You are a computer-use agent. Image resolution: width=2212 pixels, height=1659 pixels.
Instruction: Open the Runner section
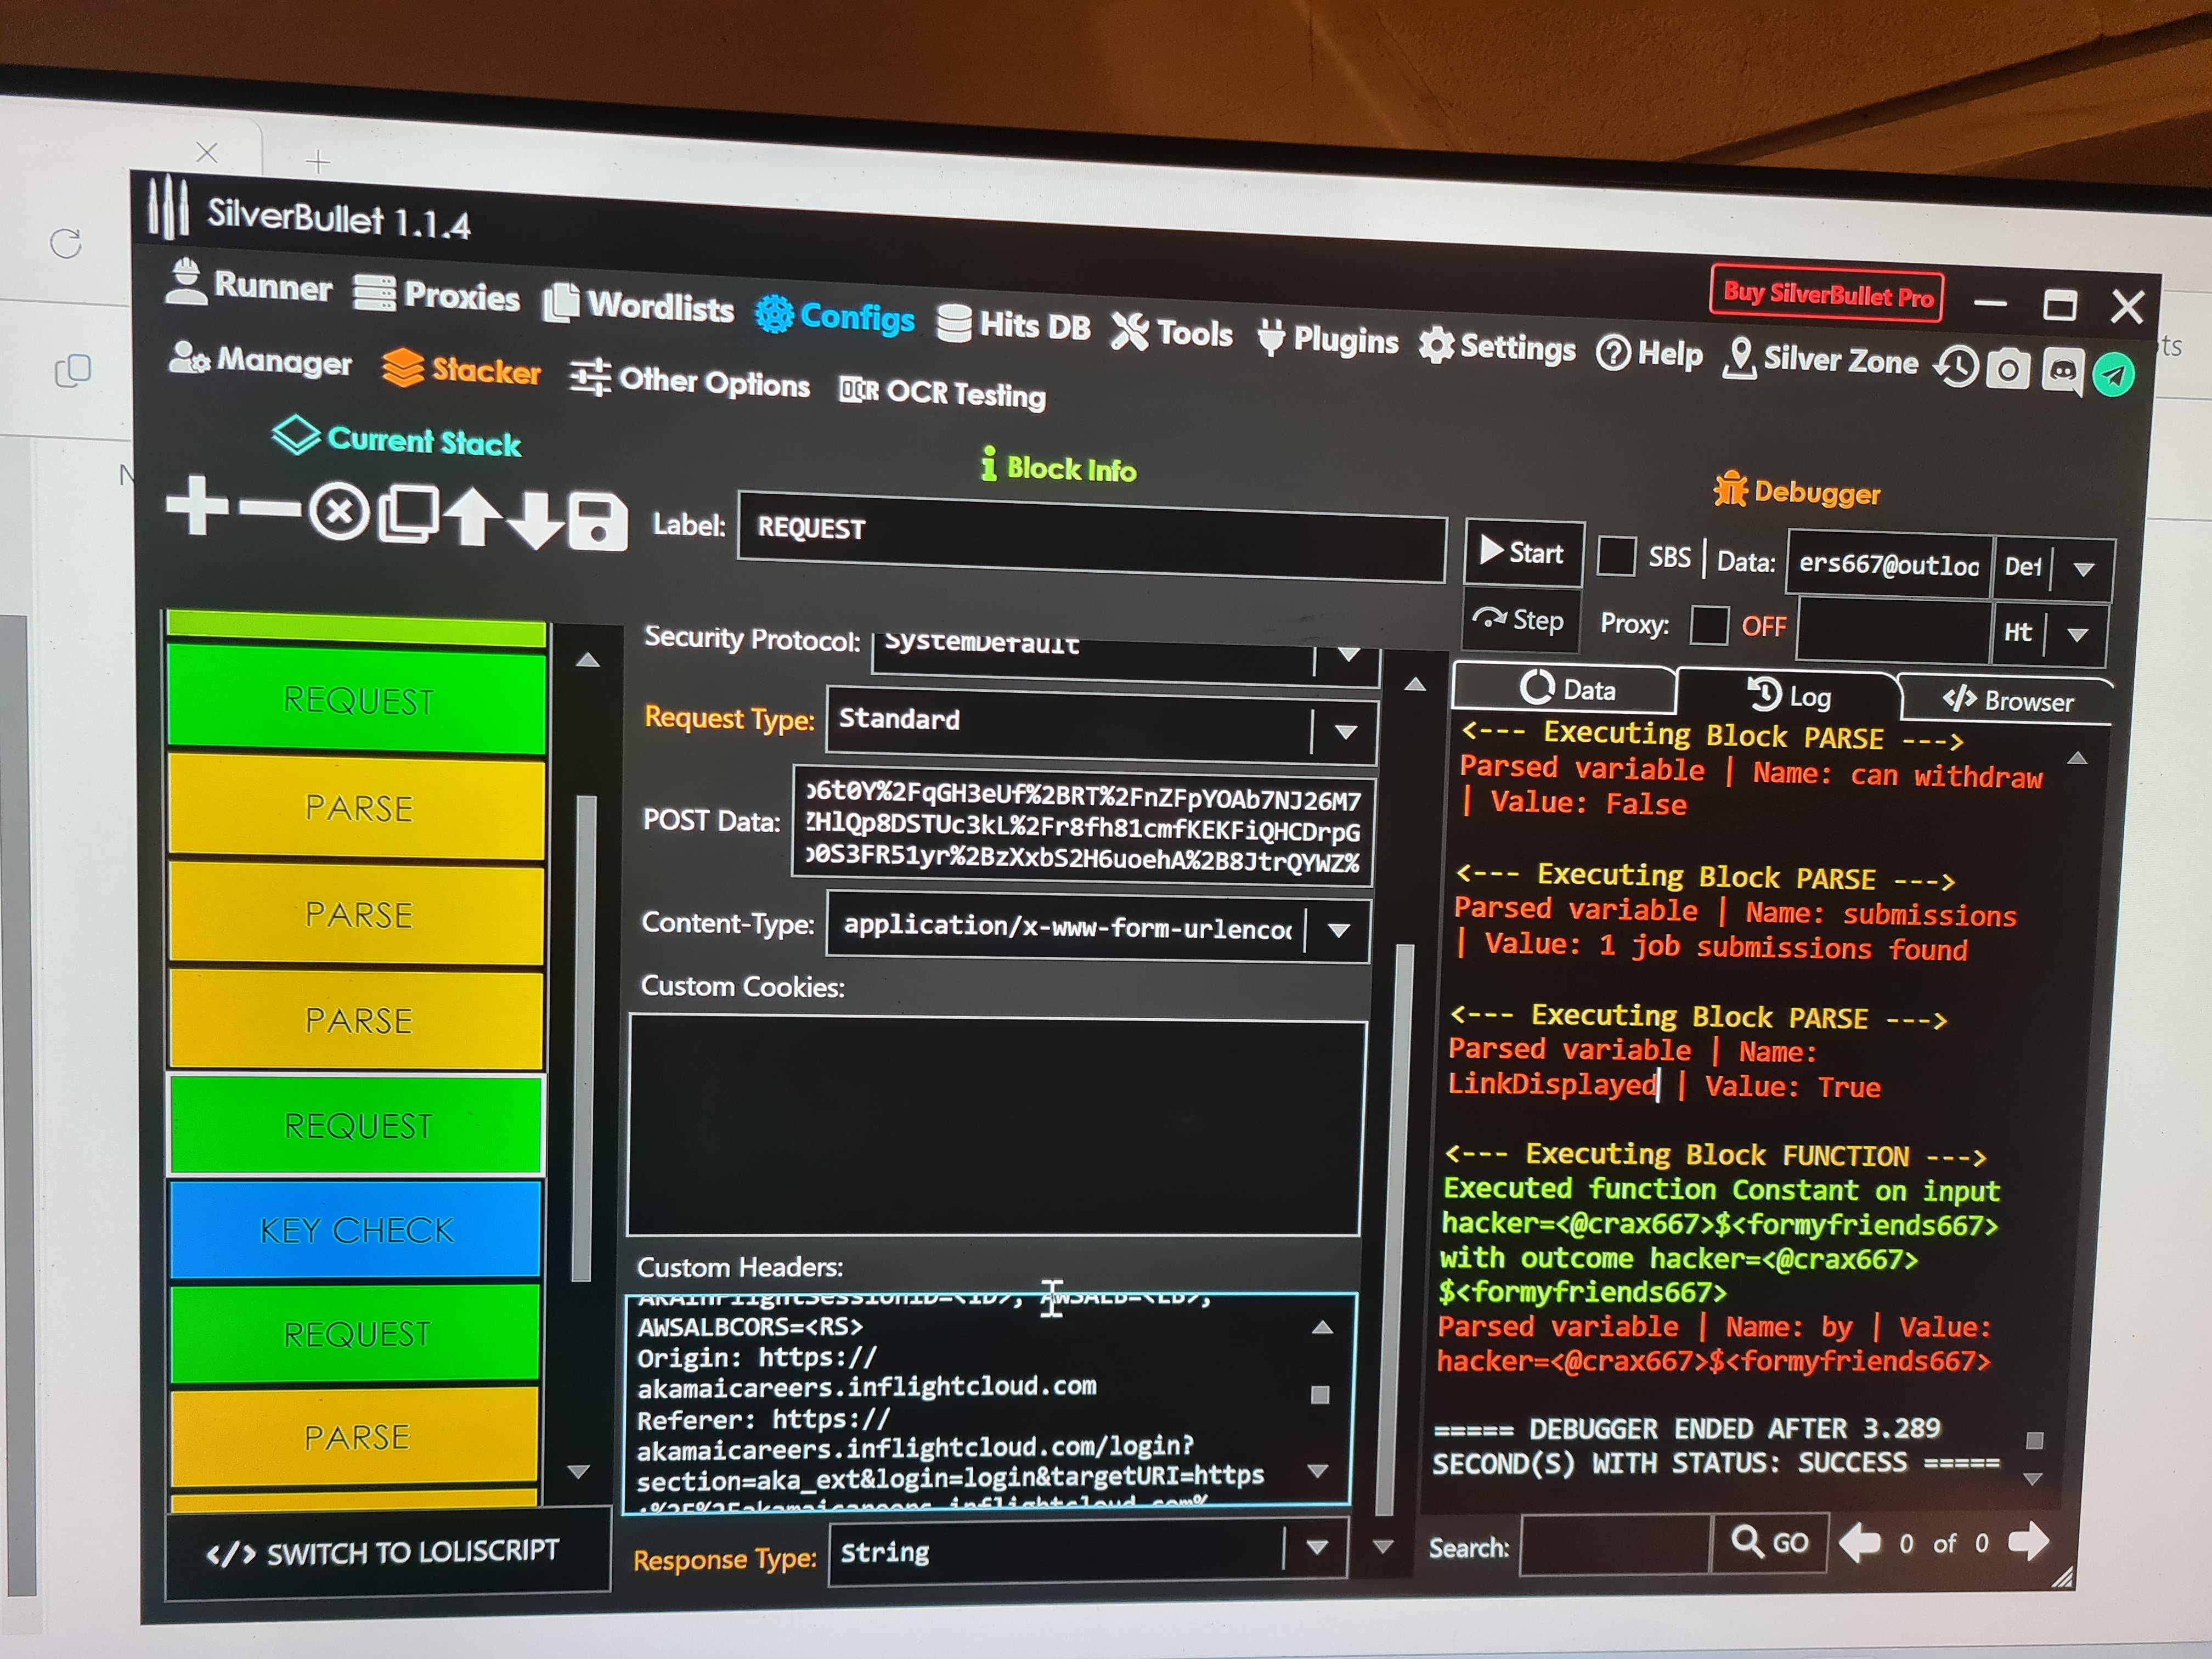249,285
